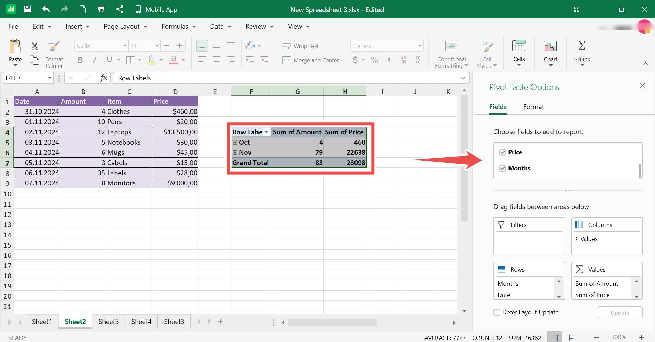
Task: Uncheck the Months field checkbox
Action: click(x=503, y=168)
